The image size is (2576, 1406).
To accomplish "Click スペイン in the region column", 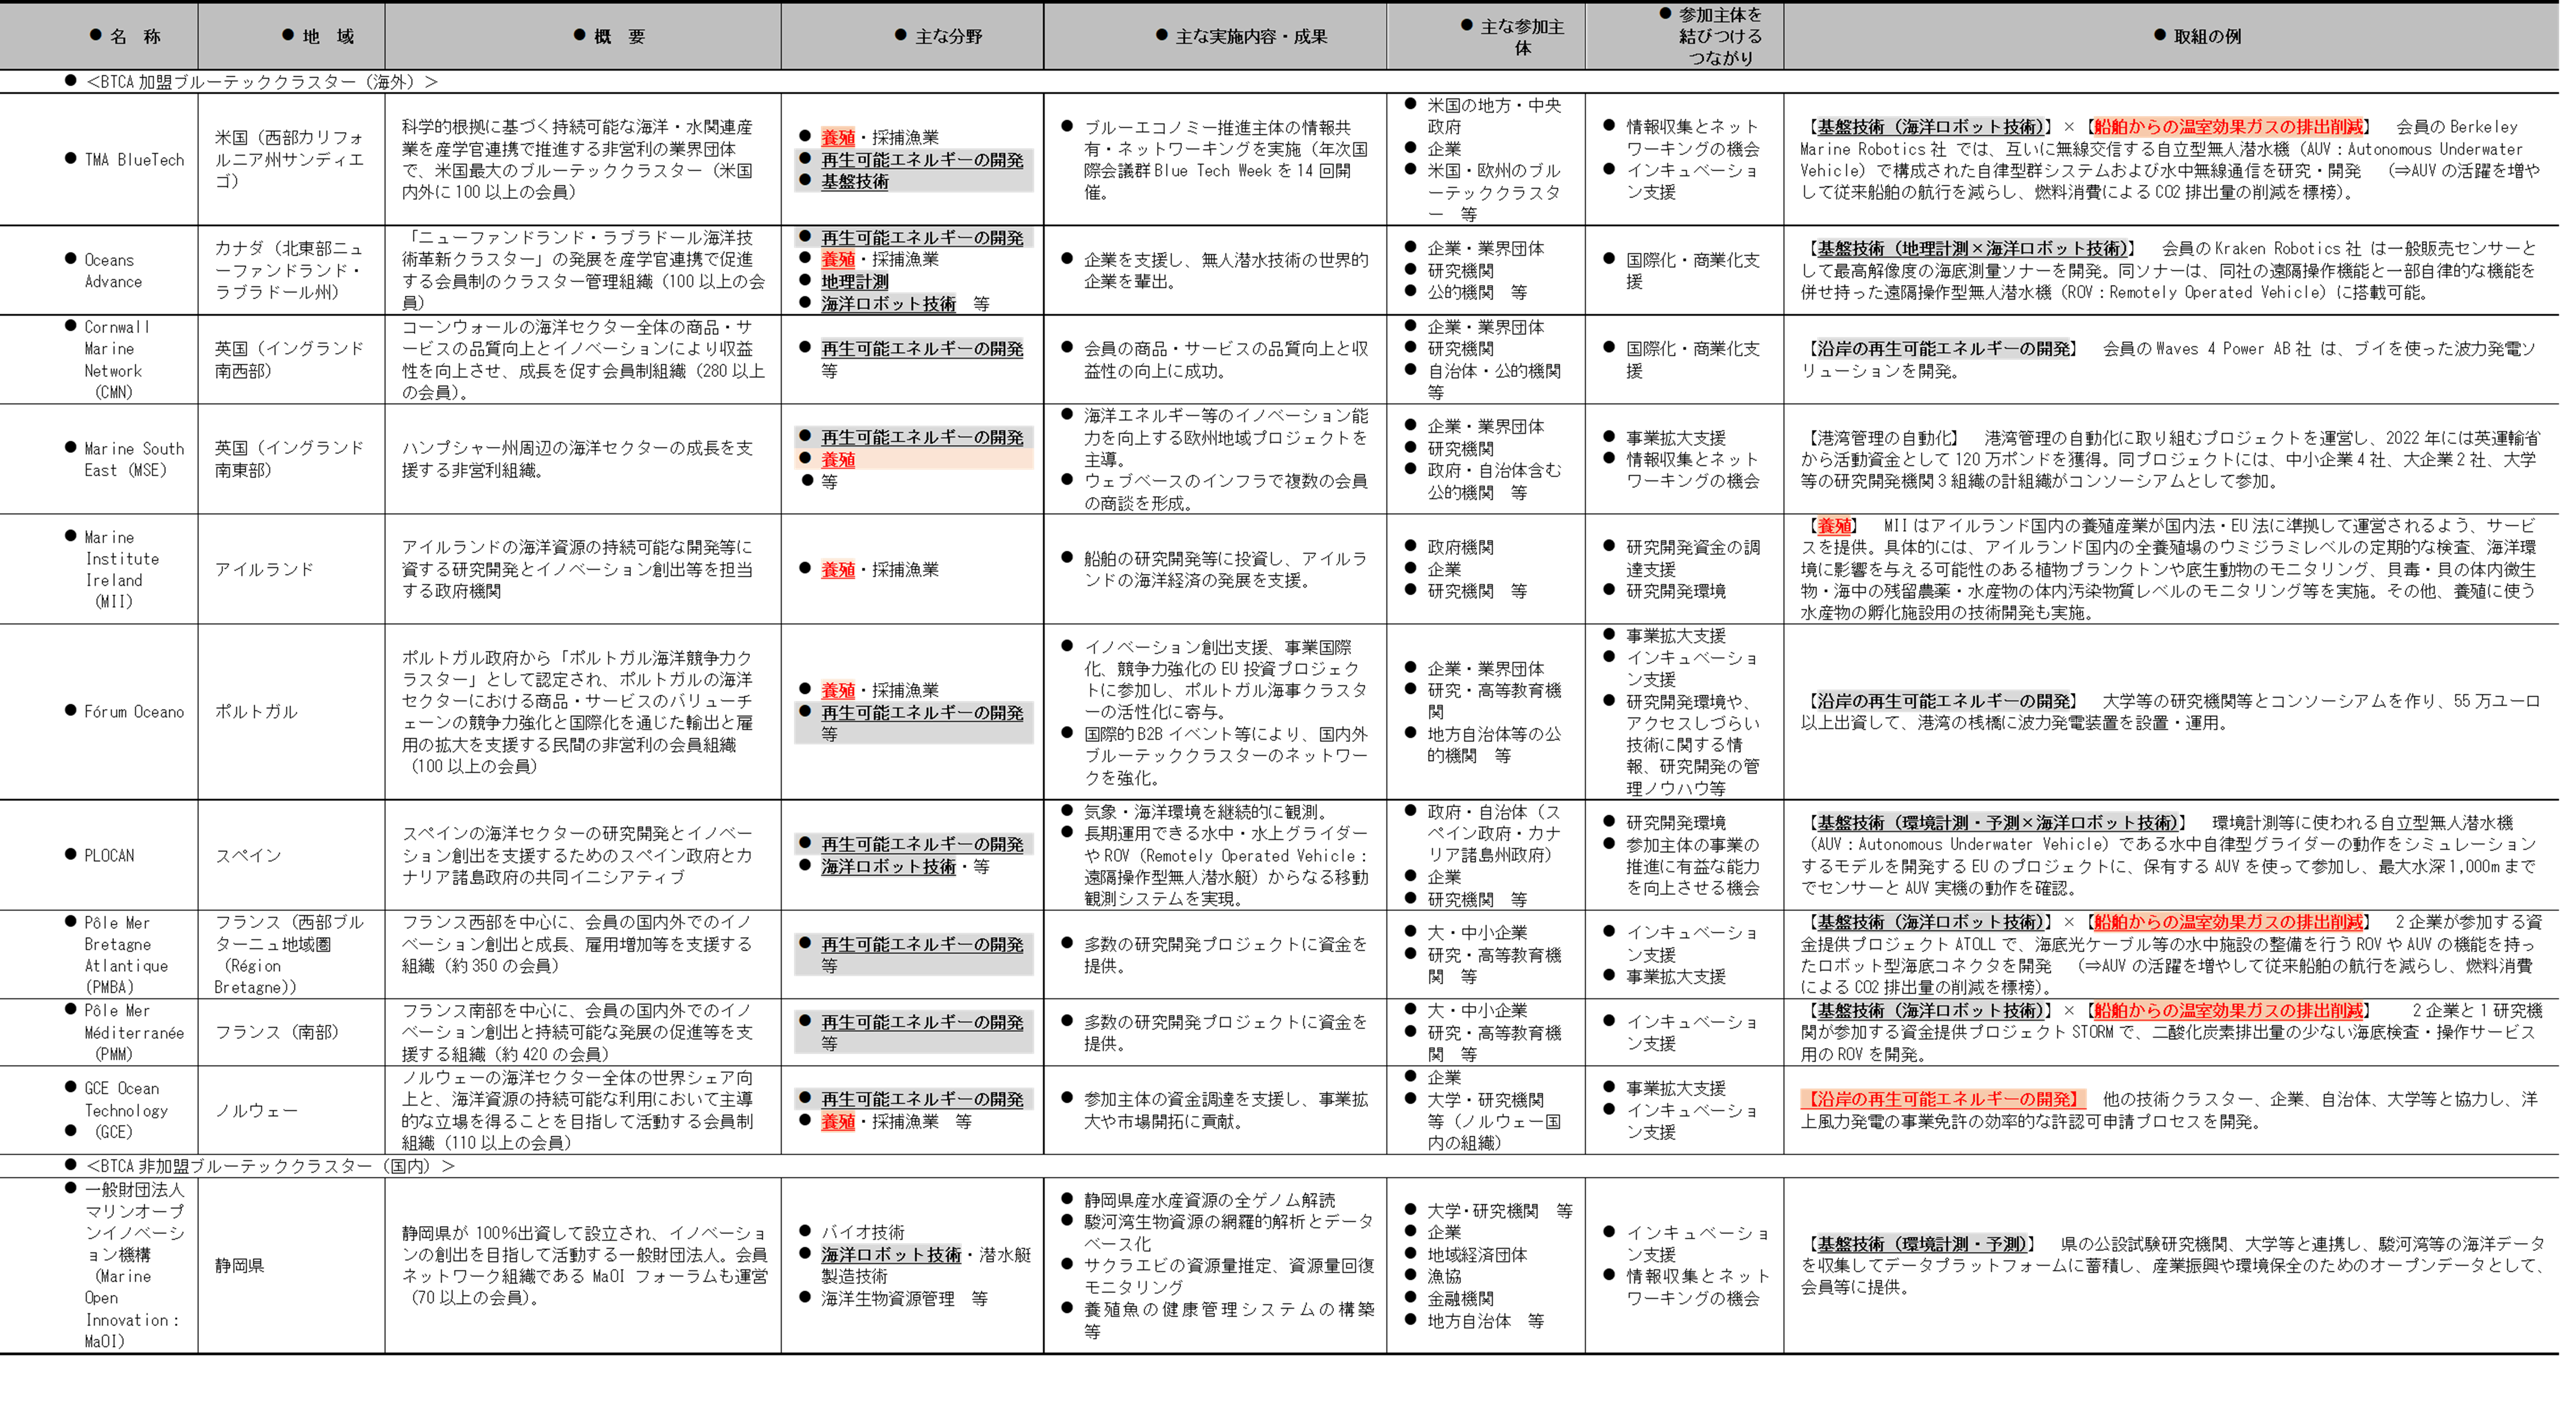I will pos(248,856).
